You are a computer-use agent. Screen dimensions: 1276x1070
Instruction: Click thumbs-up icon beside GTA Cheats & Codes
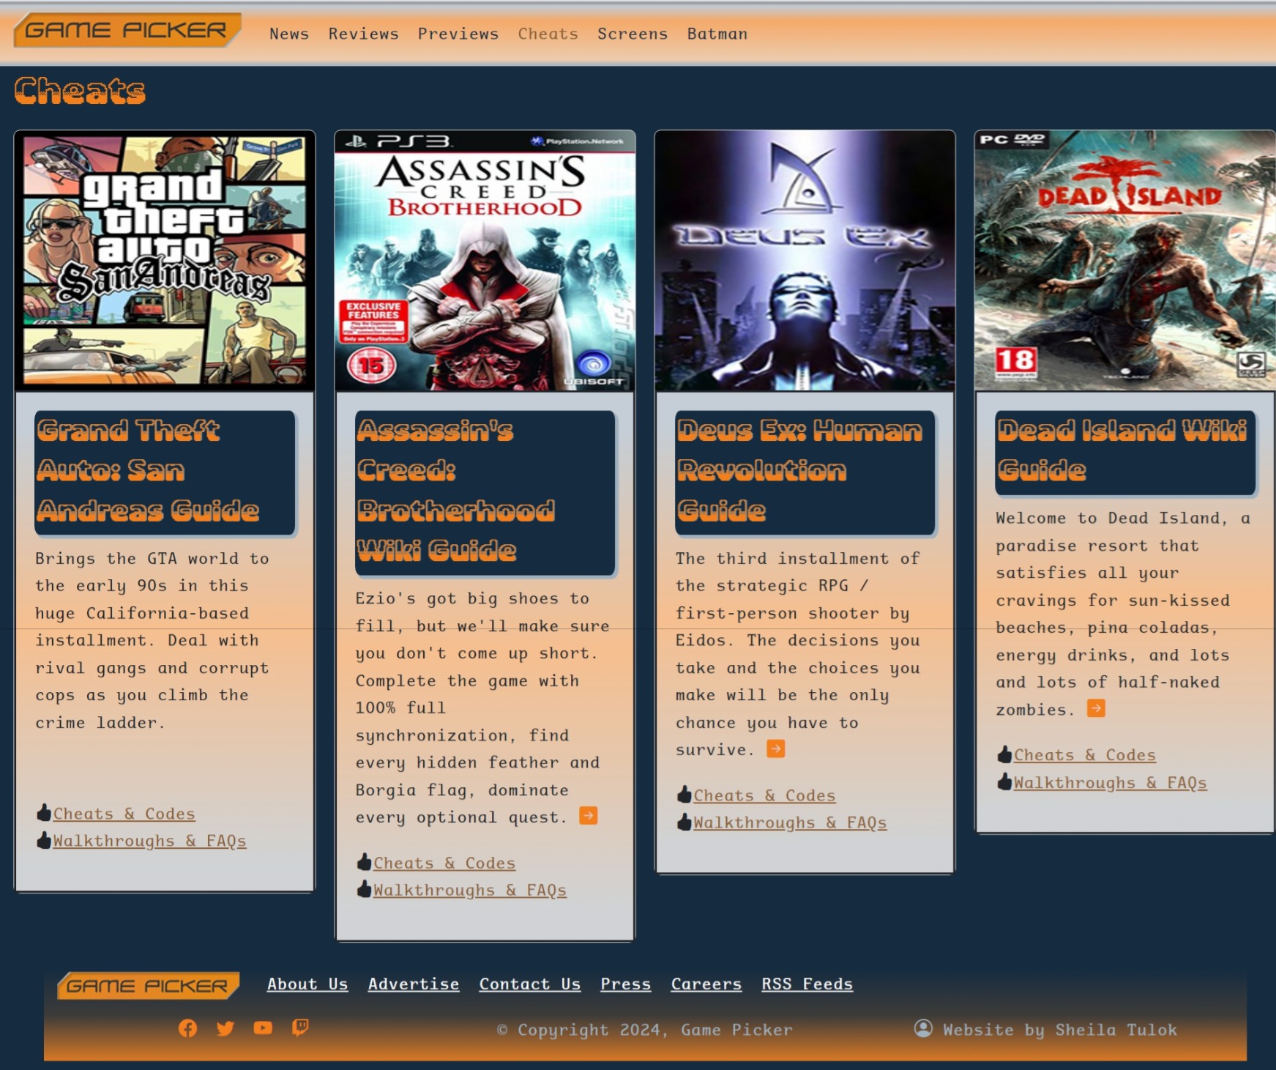44,813
